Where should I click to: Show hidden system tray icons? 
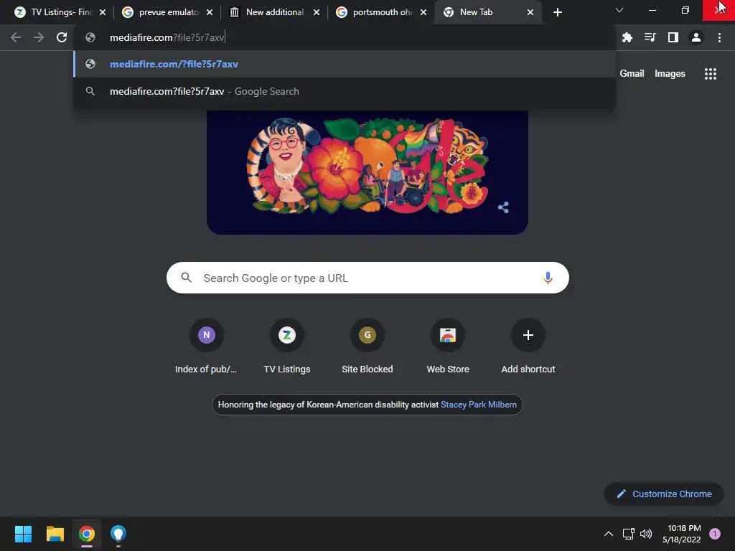point(609,534)
